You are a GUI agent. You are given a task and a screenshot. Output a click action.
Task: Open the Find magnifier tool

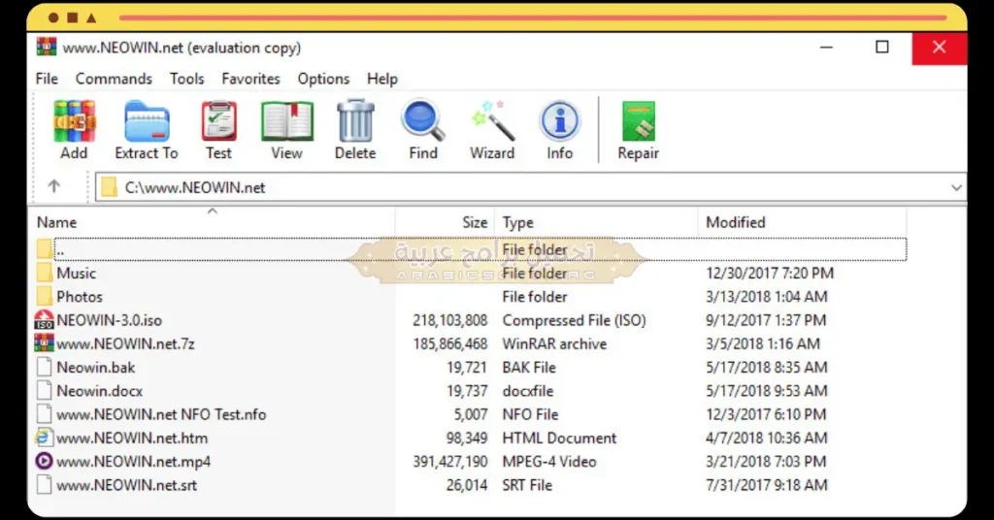[423, 120]
